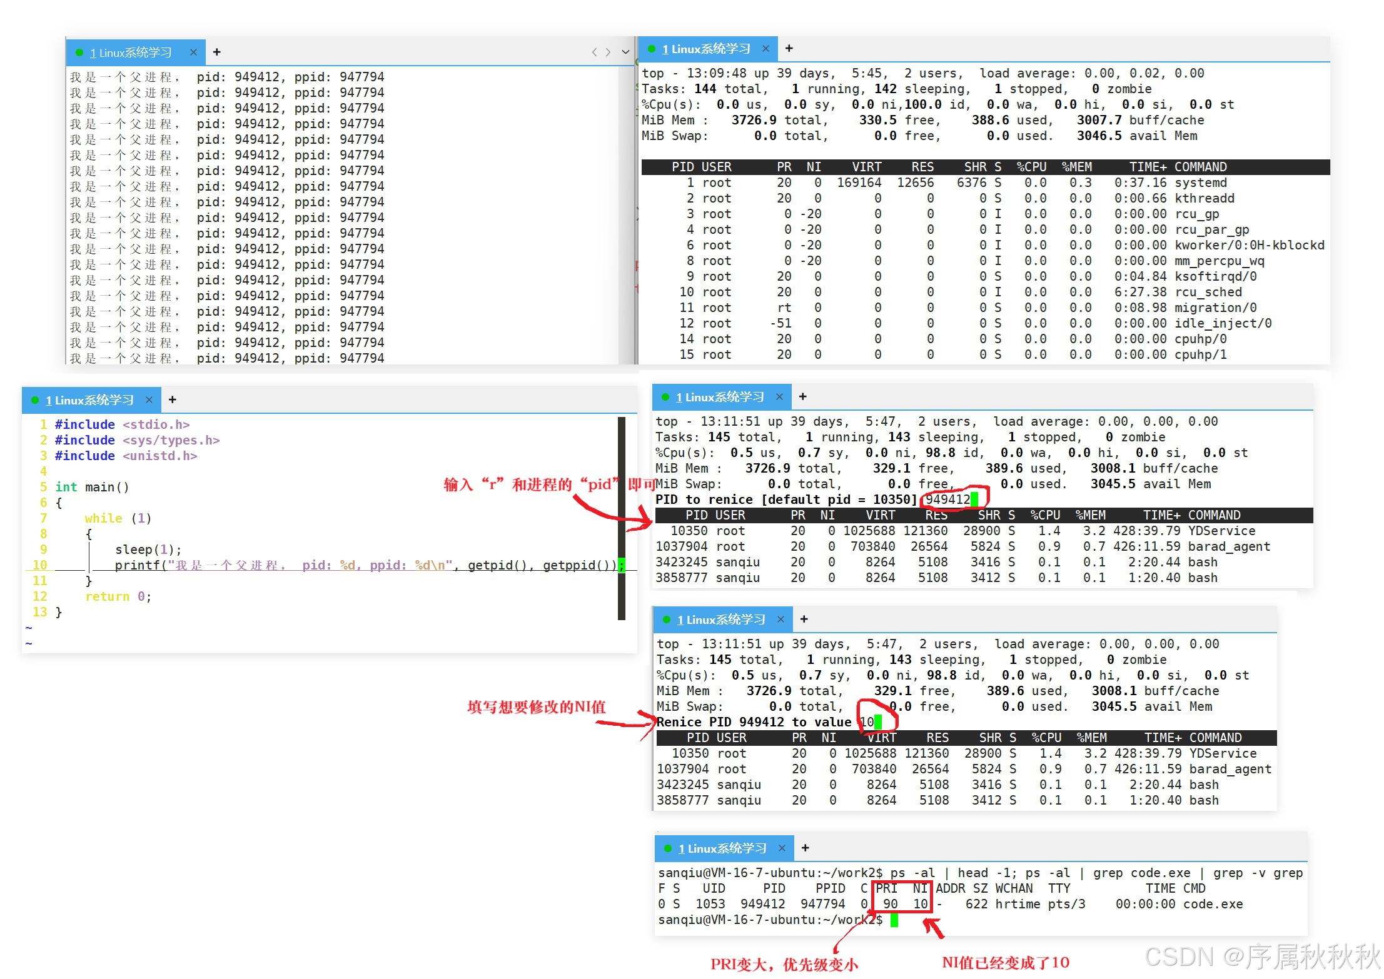Add new tab in ps -al terminal
The image size is (1384, 979).
click(805, 848)
